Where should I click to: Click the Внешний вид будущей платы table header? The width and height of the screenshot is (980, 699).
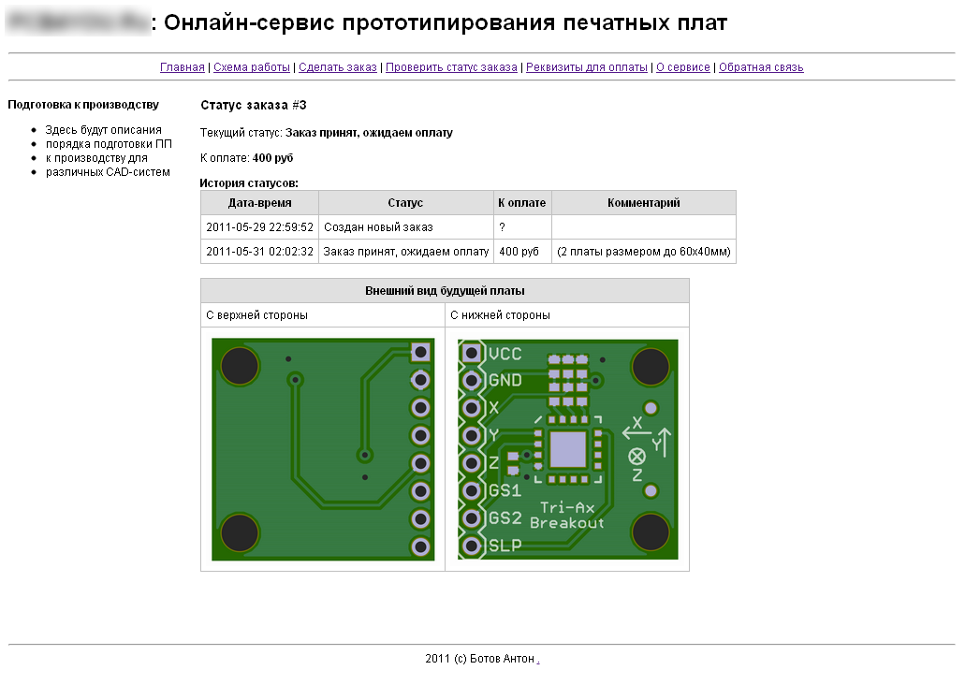pyautogui.click(x=445, y=291)
